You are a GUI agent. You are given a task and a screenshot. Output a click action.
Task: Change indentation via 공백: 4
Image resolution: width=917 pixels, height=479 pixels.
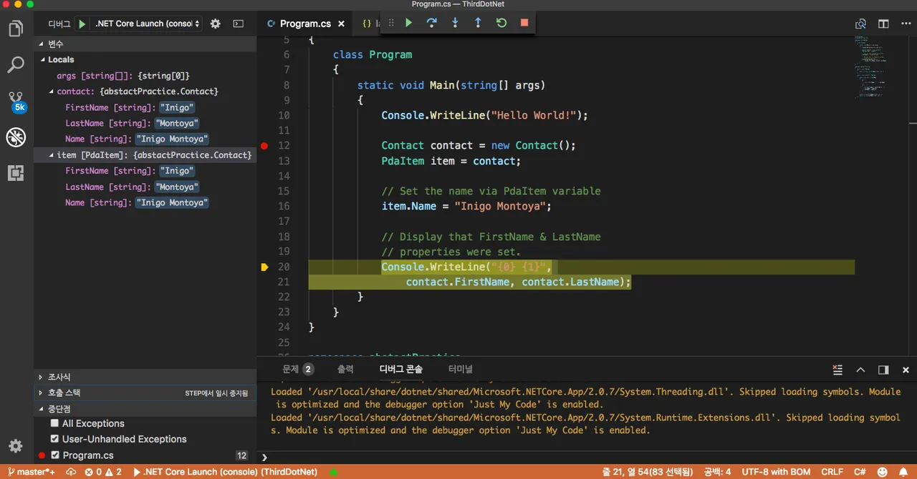coord(718,472)
